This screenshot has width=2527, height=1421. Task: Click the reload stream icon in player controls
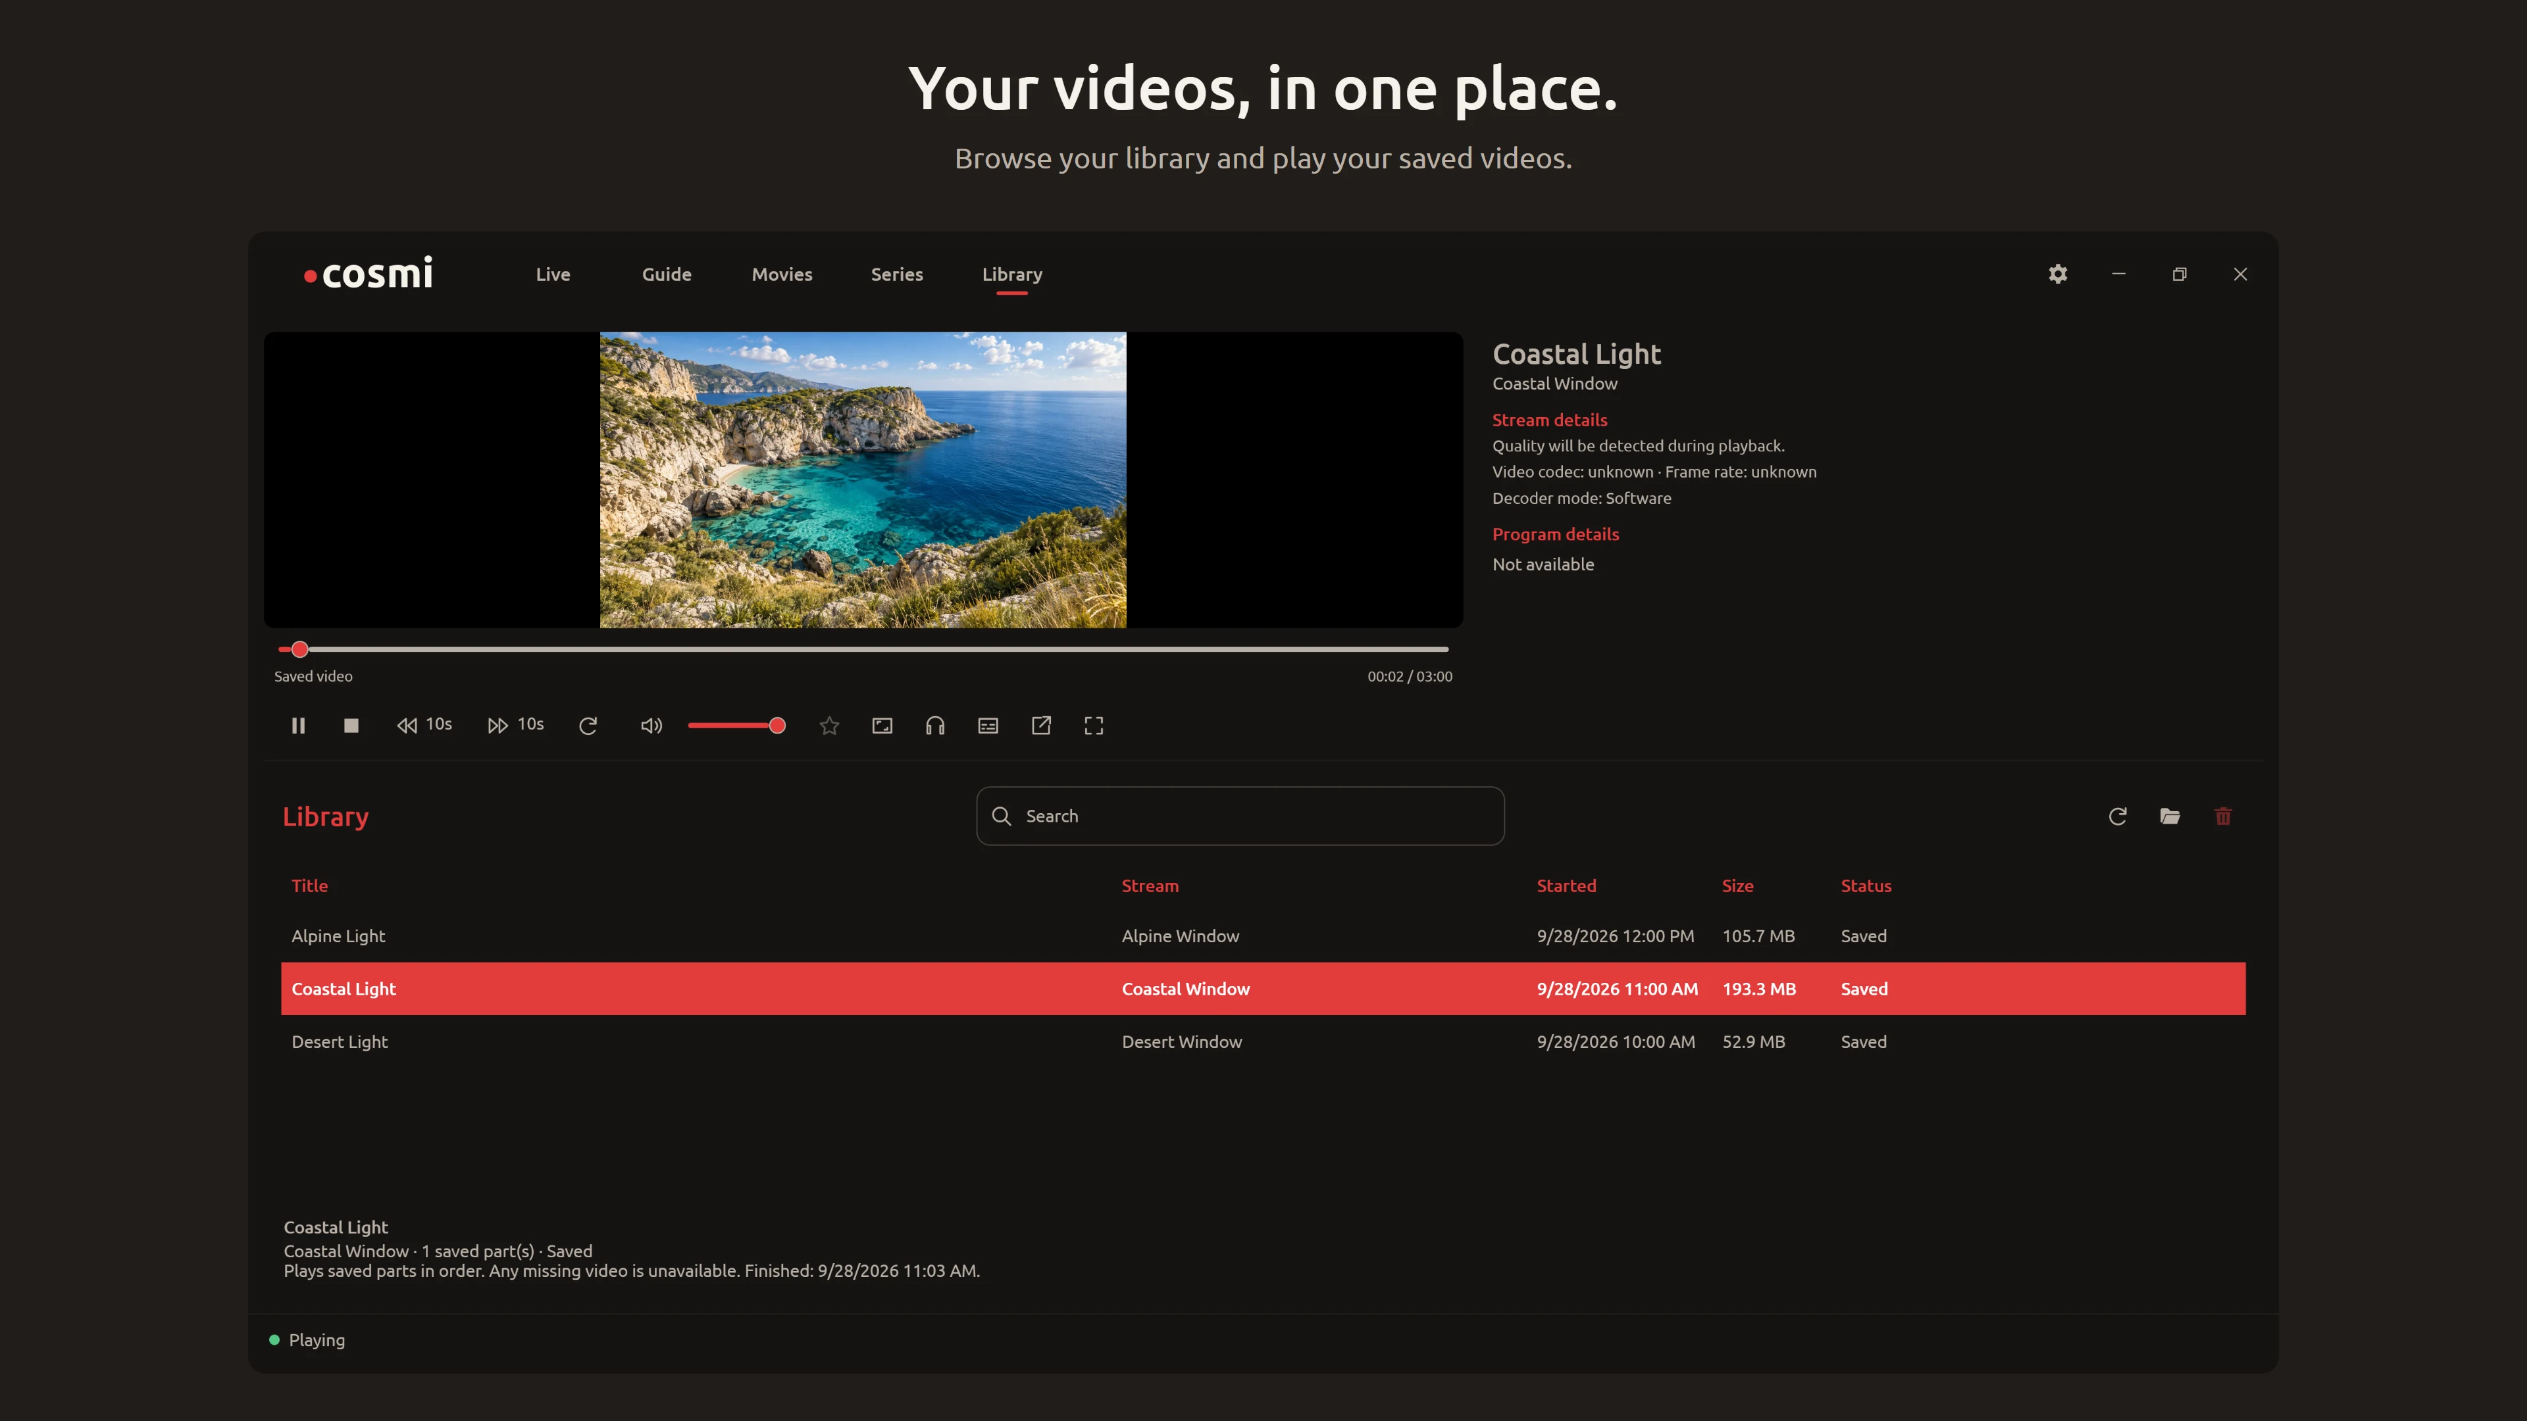(588, 726)
